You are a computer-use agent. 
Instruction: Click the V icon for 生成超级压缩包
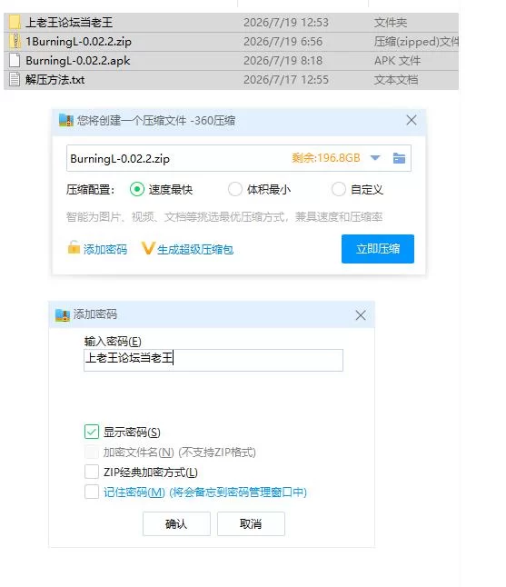(x=147, y=248)
